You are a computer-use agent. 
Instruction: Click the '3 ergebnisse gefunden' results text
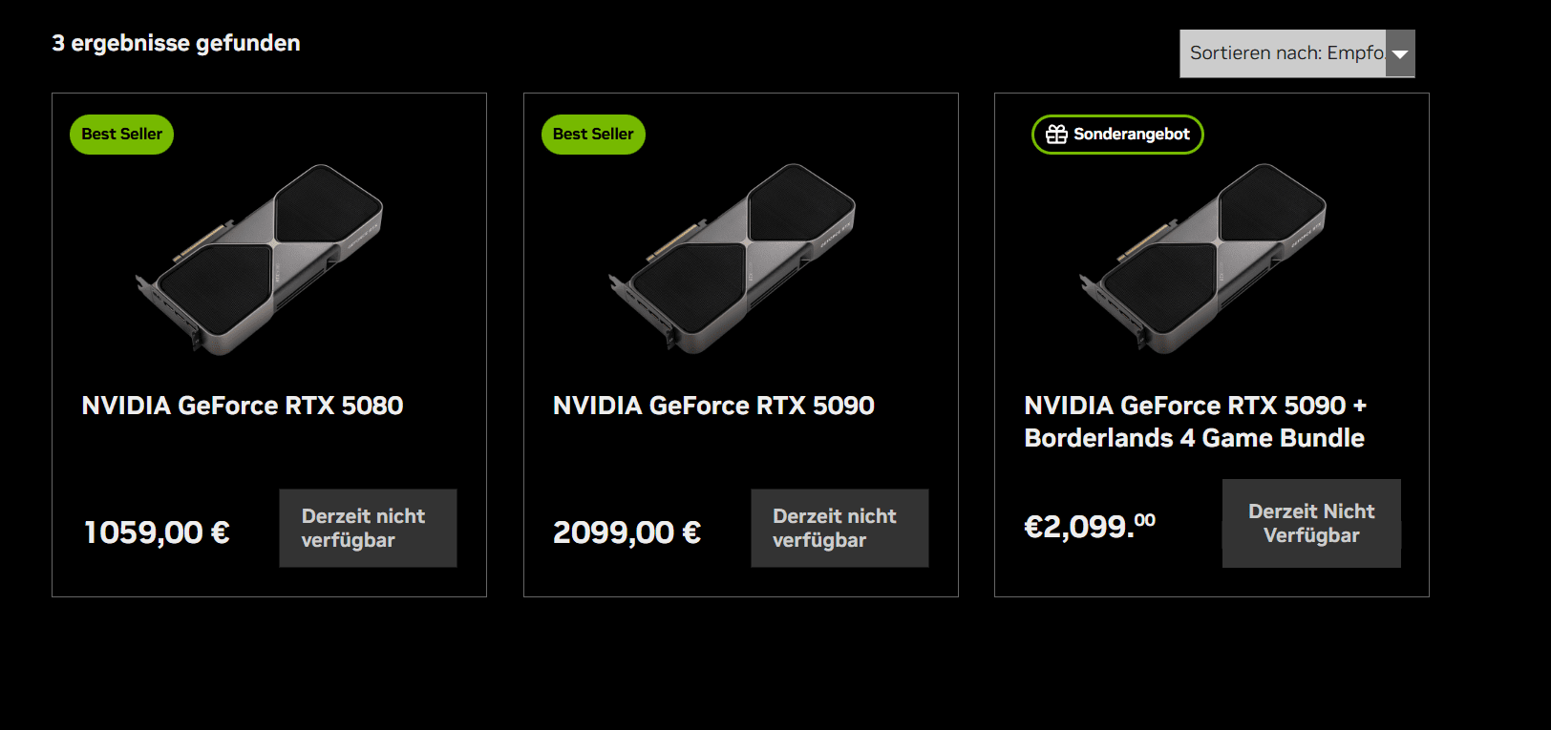176,43
